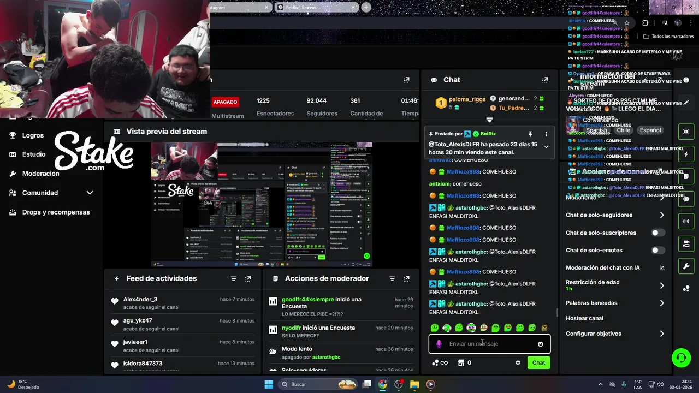The height and width of the screenshot is (393, 699).
Task: Click the green headset support button
Action: pos(681,358)
